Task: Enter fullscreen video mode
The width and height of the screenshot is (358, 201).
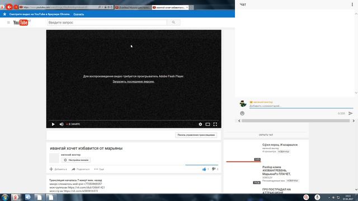Action: pyautogui.click(x=215, y=124)
